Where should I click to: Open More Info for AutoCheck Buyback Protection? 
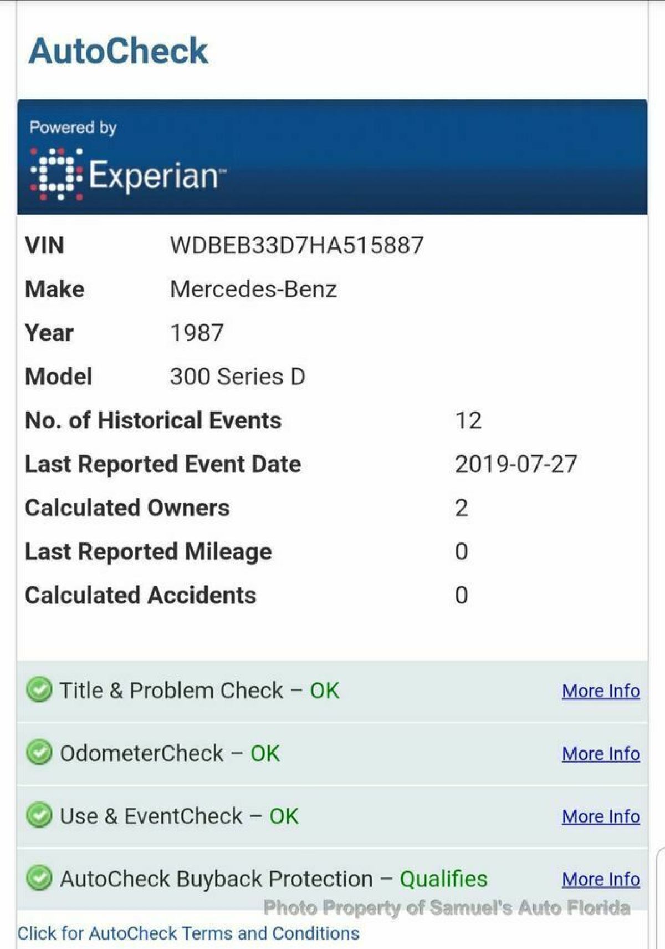pyautogui.click(x=601, y=879)
